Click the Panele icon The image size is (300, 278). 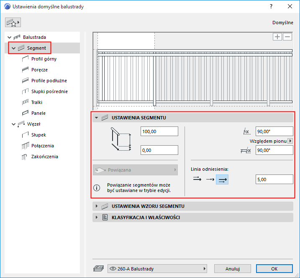[x=25, y=113]
